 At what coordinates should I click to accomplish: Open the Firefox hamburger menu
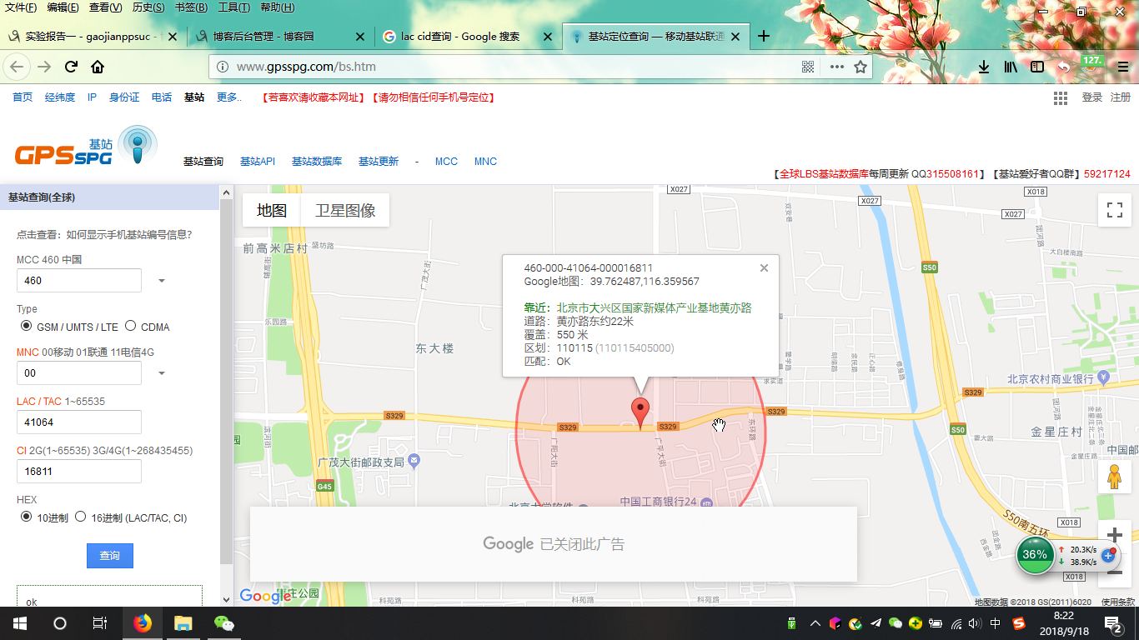[1123, 67]
